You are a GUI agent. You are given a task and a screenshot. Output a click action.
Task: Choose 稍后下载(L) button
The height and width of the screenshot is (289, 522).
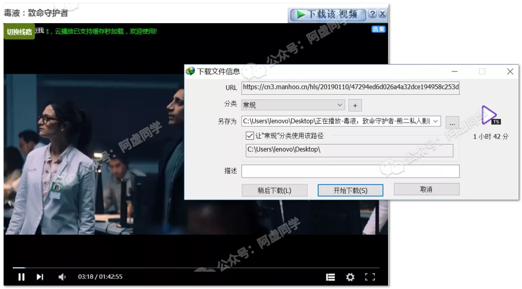[274, 190]
